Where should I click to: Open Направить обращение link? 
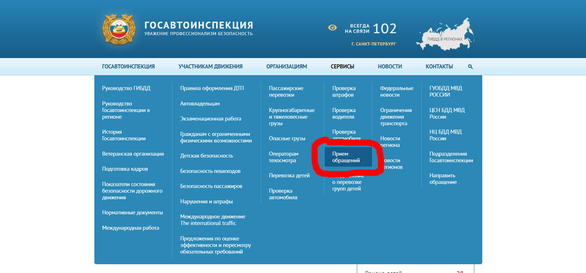pyautogui.click(x=443, y=179)
